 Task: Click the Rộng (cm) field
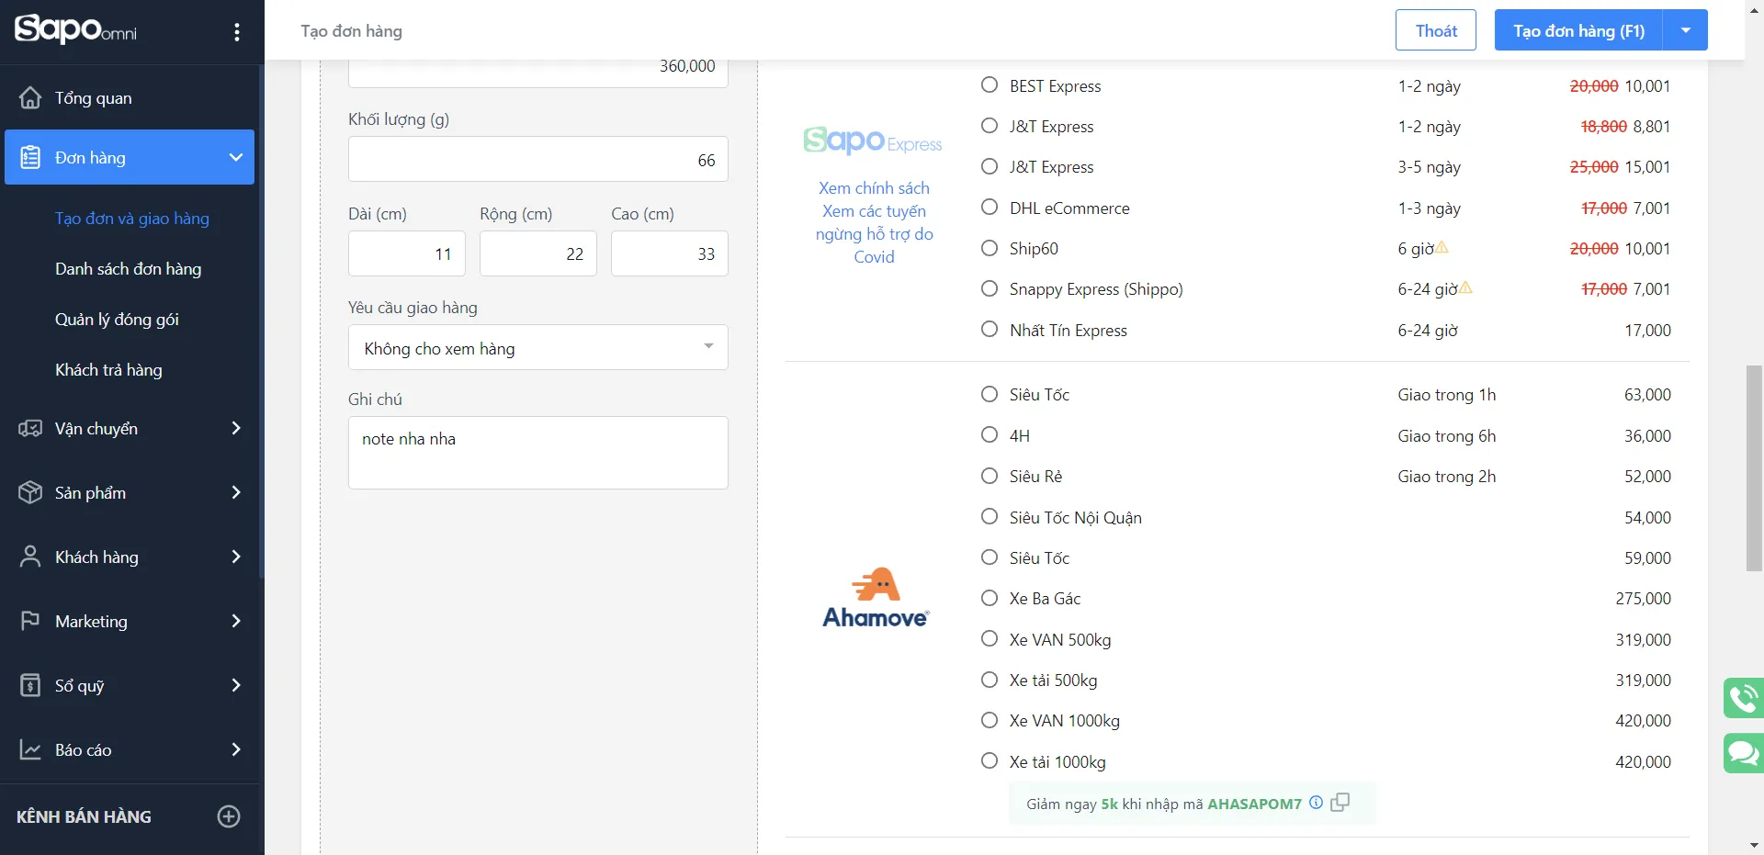[537, 253]
